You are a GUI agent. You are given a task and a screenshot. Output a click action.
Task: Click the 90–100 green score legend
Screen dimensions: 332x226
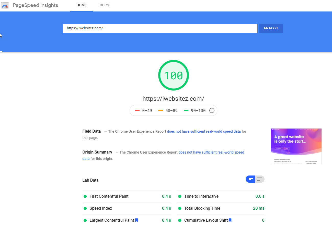[x=195, y=110]
